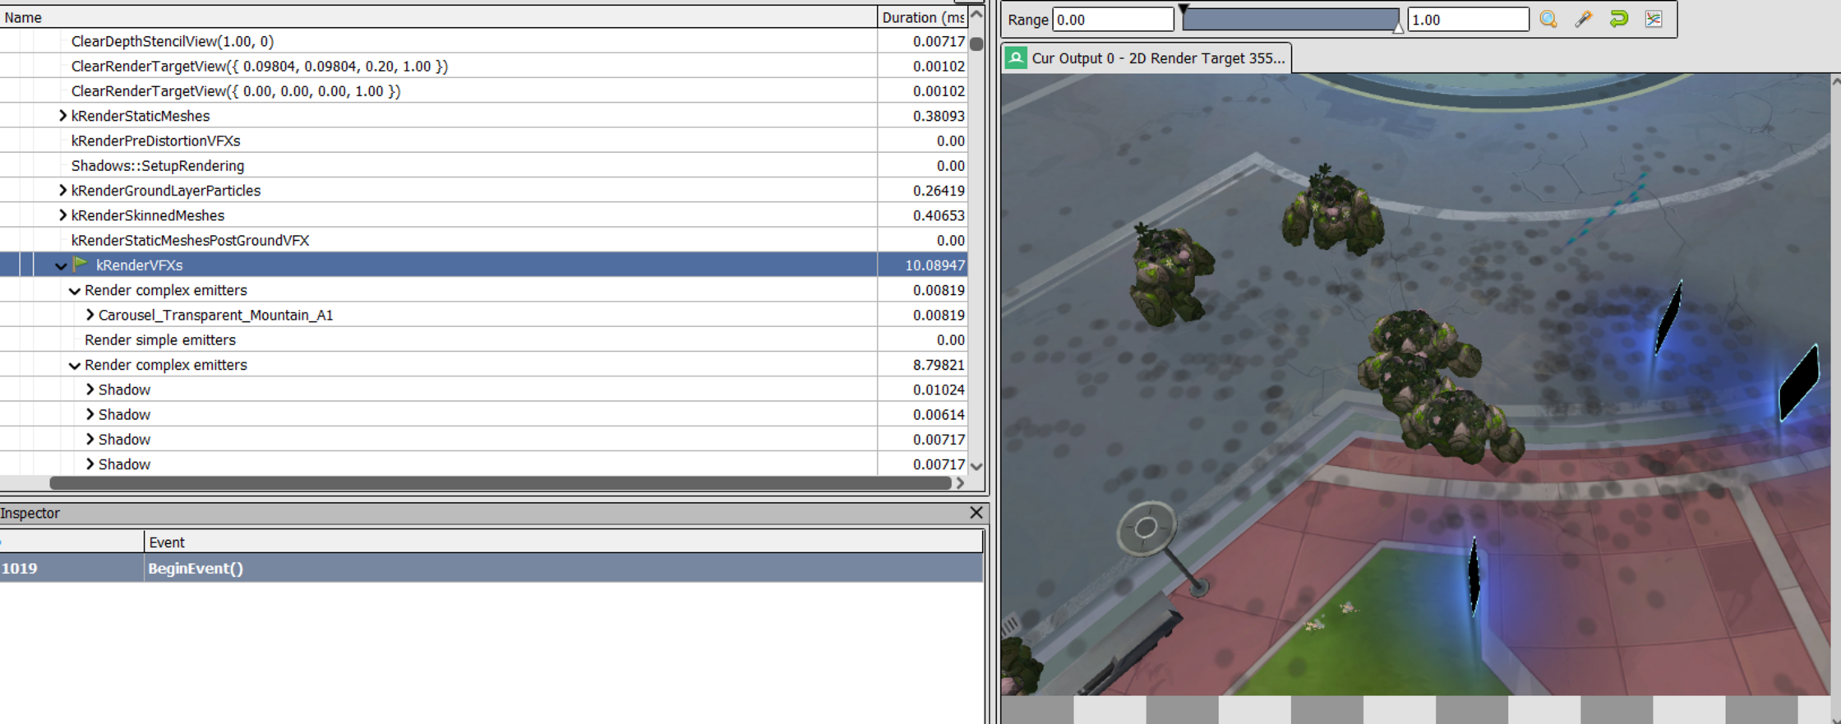Expand the kRenderSkinnedMeshes node

coord(62,215)
